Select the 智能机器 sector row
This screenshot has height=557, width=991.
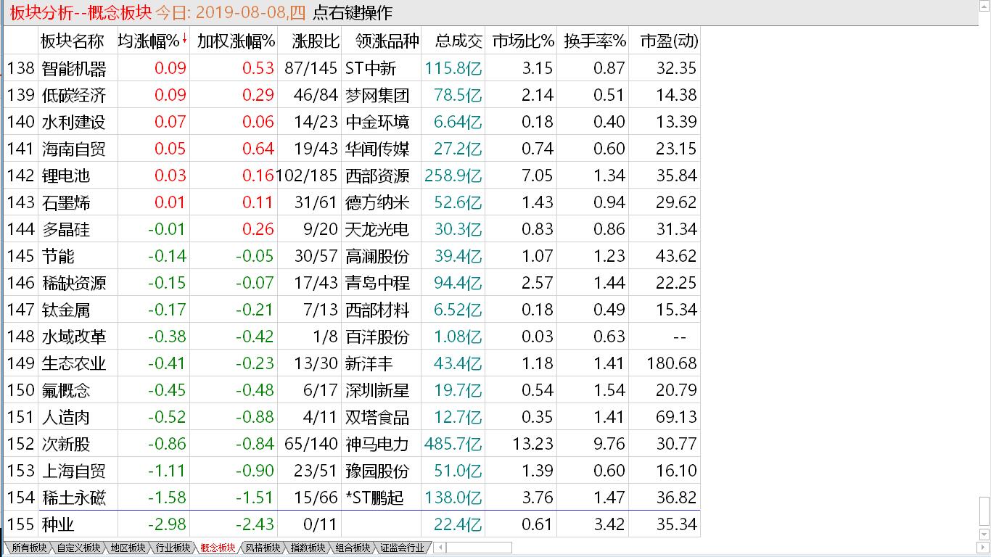click(x=352, y=68)
